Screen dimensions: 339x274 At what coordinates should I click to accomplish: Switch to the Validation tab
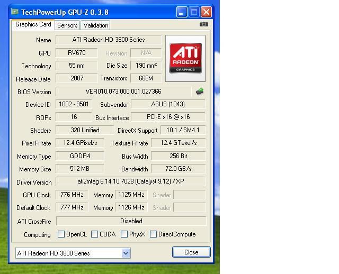pos(95,25)
